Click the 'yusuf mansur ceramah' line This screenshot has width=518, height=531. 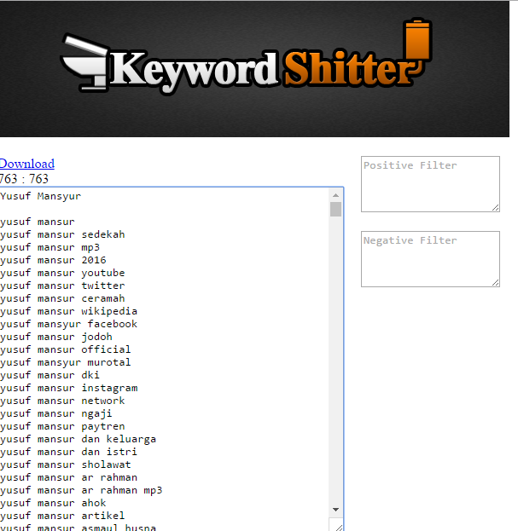[x=62, y=298]
